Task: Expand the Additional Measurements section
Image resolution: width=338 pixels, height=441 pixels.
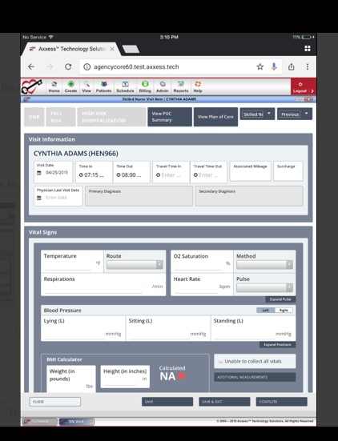Action: click(255, 377)
